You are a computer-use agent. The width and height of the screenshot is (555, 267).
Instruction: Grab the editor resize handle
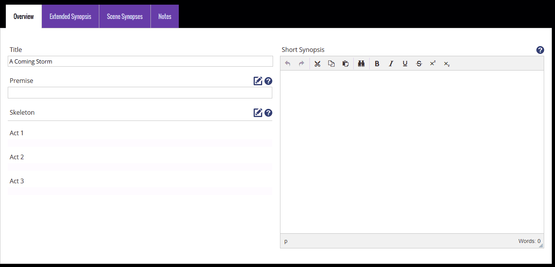click(541, 245)
